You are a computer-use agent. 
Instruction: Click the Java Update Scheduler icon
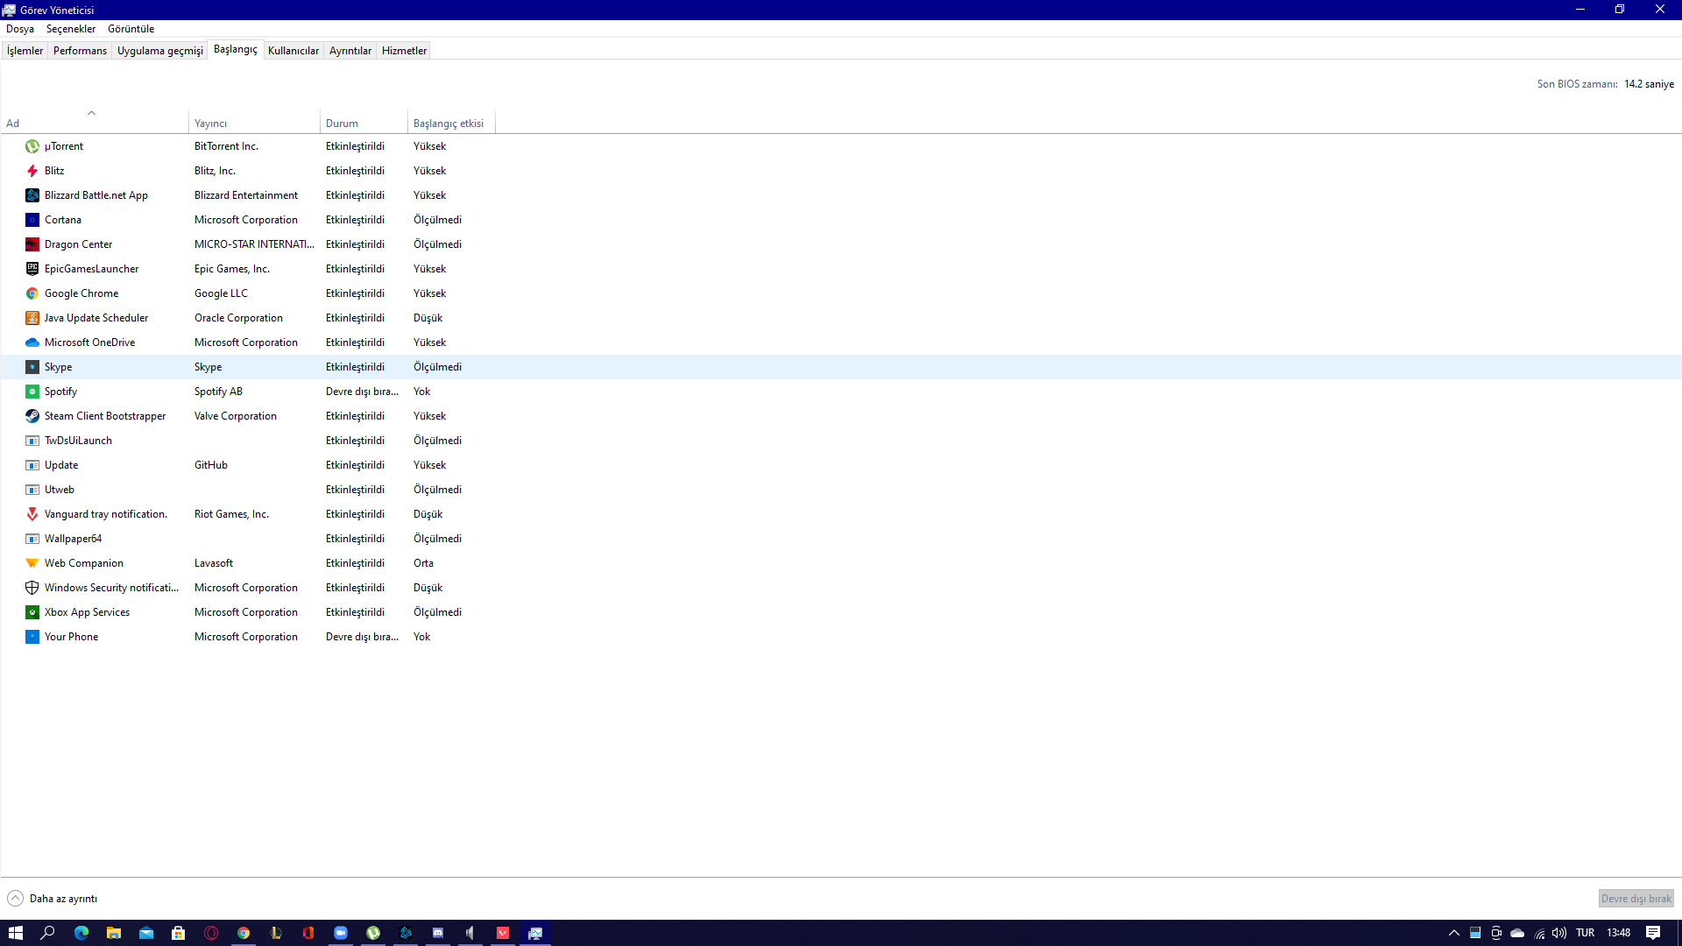(x=32, y=318)
